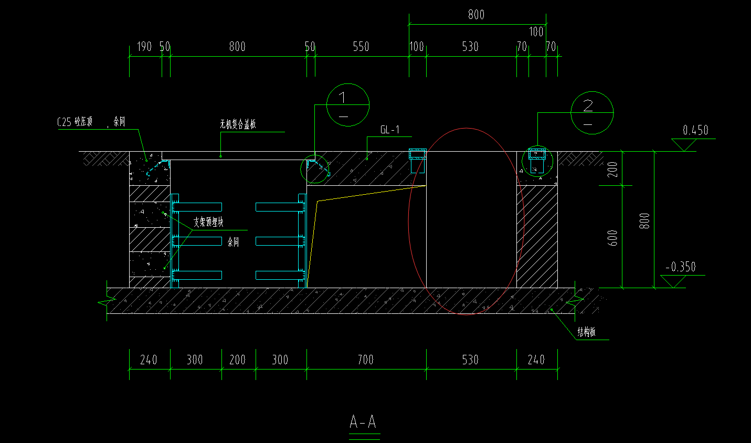Pick the detail callout bubble numbered 2
The height and width of the screenshot is (443, 751).
(x=592, y=113)
